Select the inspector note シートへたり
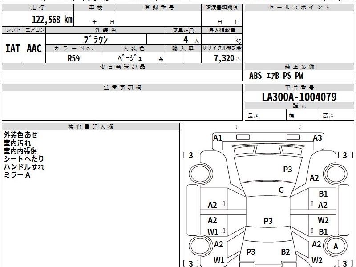This screenshot has height=267, width=356. pyautogui.click(x=24, y=159)
